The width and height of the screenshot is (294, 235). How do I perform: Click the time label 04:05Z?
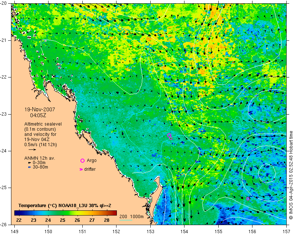(x=38, y=115)
